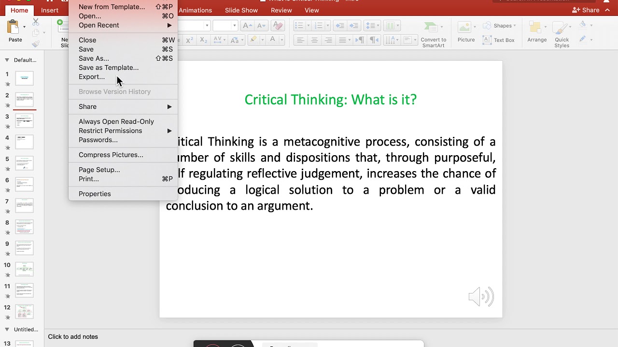Viewport: 618px width, 347px height.
Task: Increase font size with the larger A icon
Action: click(x=247, y=26)
